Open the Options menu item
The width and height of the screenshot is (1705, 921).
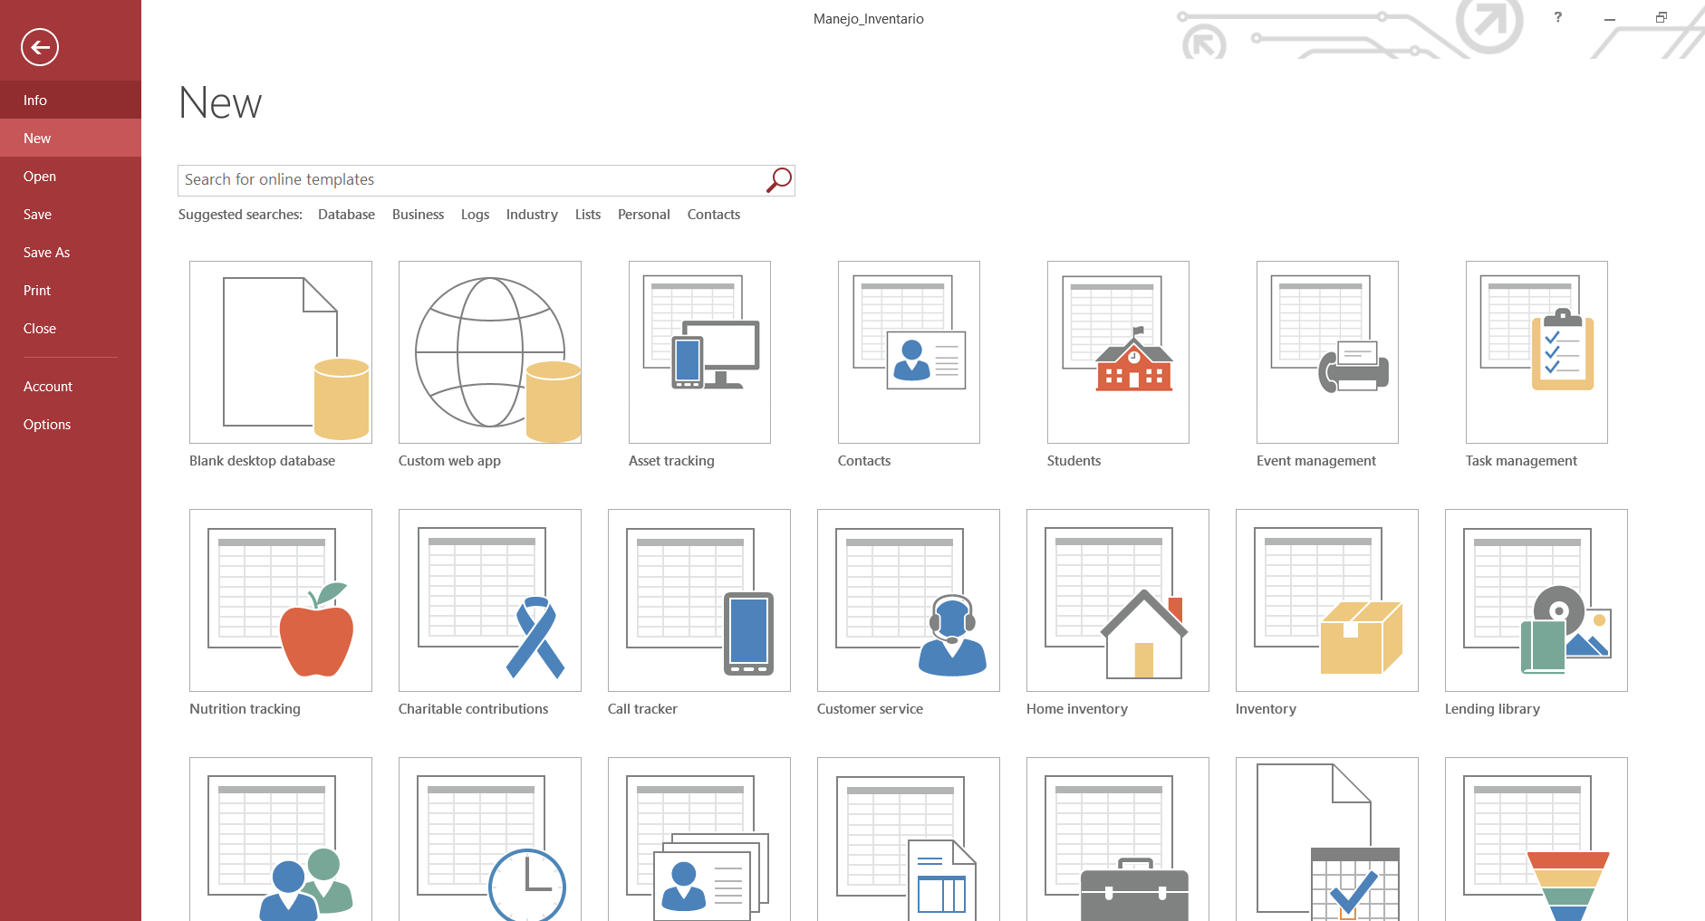click(x=47, y=424)
